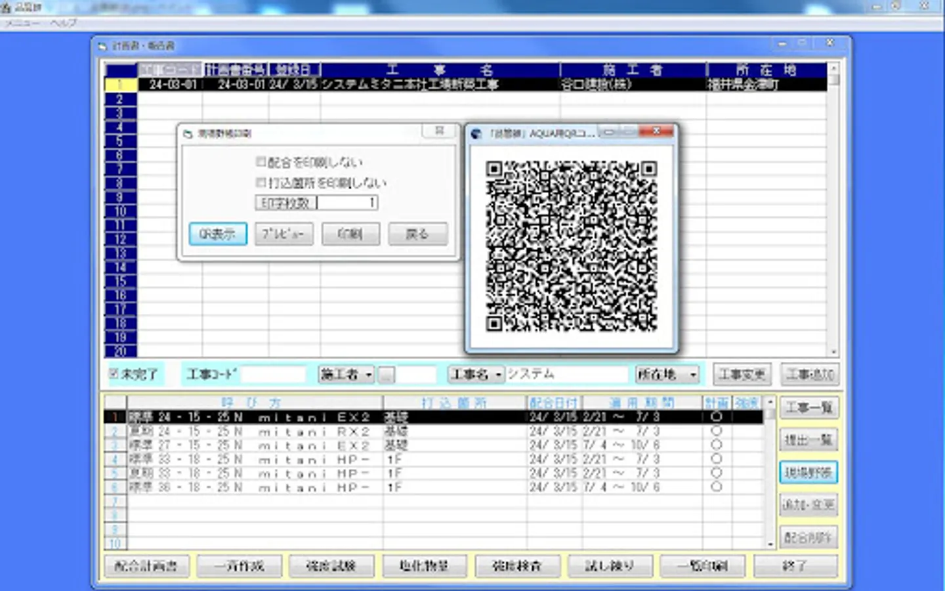Click the 戻る back button
Screen dimensions: 945x591
417,234
